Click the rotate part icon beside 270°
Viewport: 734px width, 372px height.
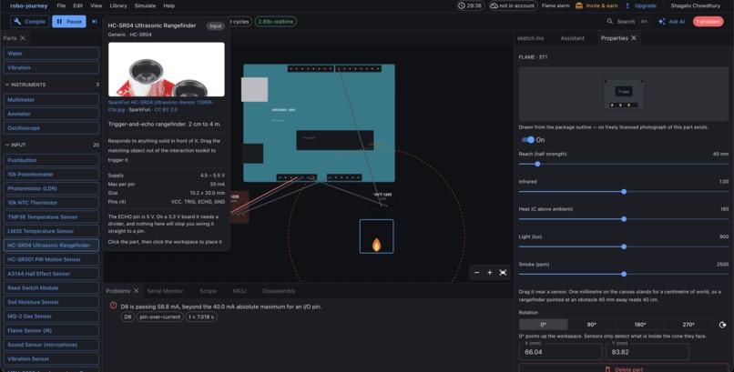click(722, 325)
